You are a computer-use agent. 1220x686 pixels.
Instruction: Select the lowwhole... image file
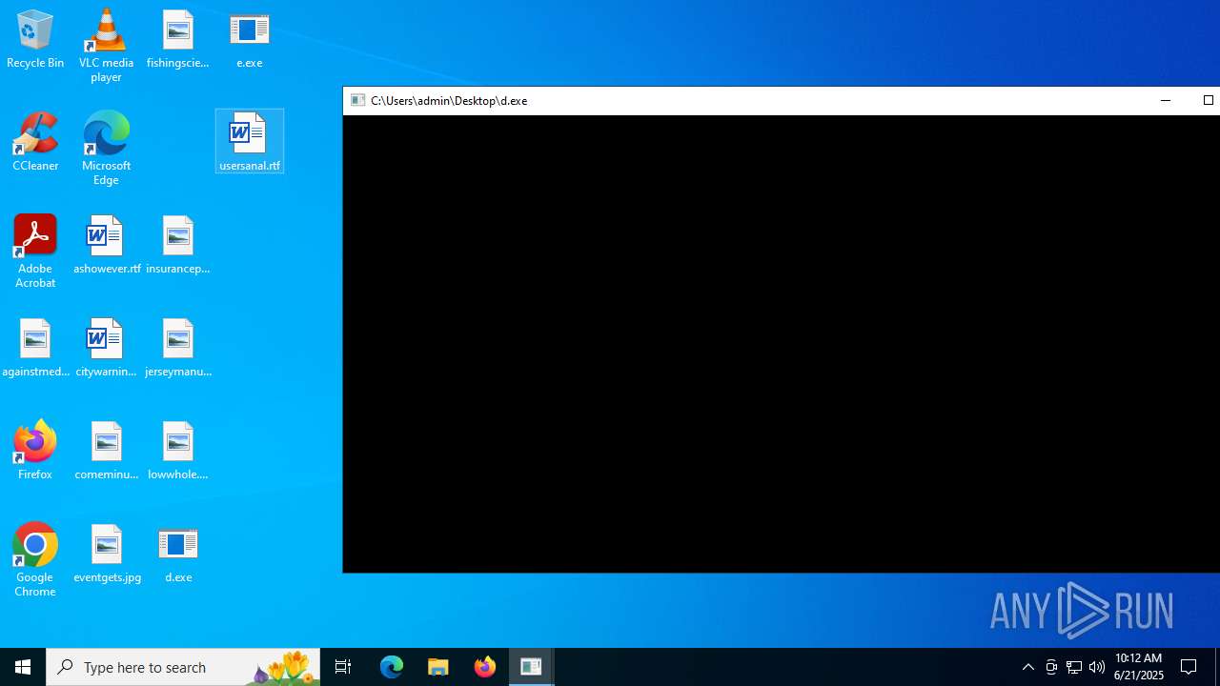(x=177, y=452)
